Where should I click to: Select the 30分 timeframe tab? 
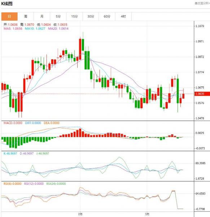click(x=91, y=17)
